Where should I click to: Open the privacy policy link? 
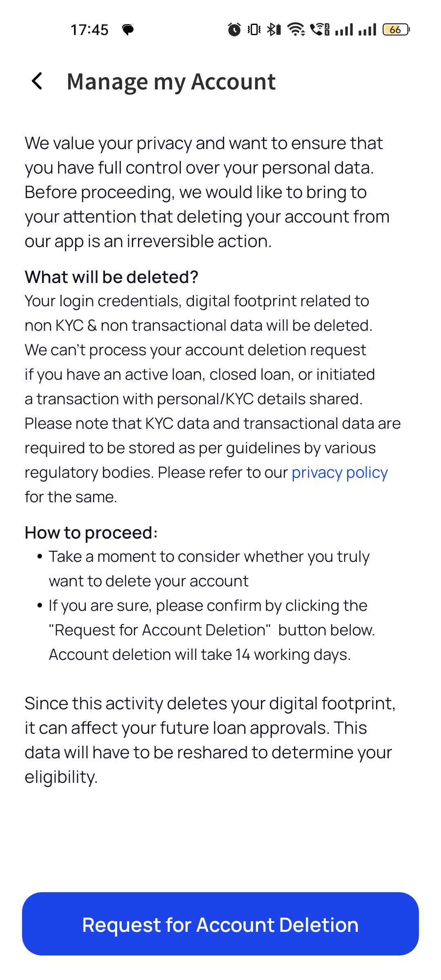click(x=339, y=472)
